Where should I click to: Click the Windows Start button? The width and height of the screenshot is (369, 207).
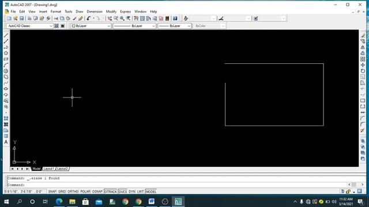click(x=6, y=201)
